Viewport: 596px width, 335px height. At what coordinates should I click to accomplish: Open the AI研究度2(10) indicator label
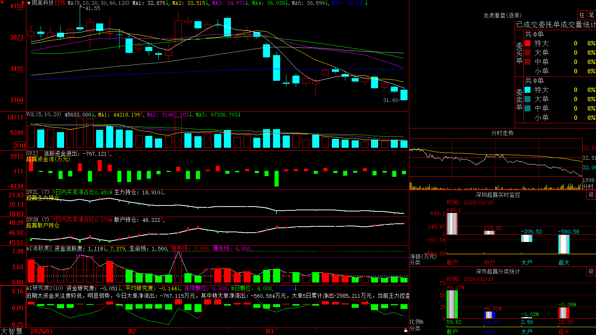45,288
